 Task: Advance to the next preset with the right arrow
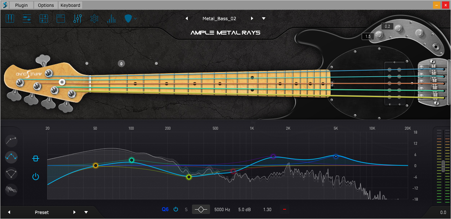click(252, 18)
